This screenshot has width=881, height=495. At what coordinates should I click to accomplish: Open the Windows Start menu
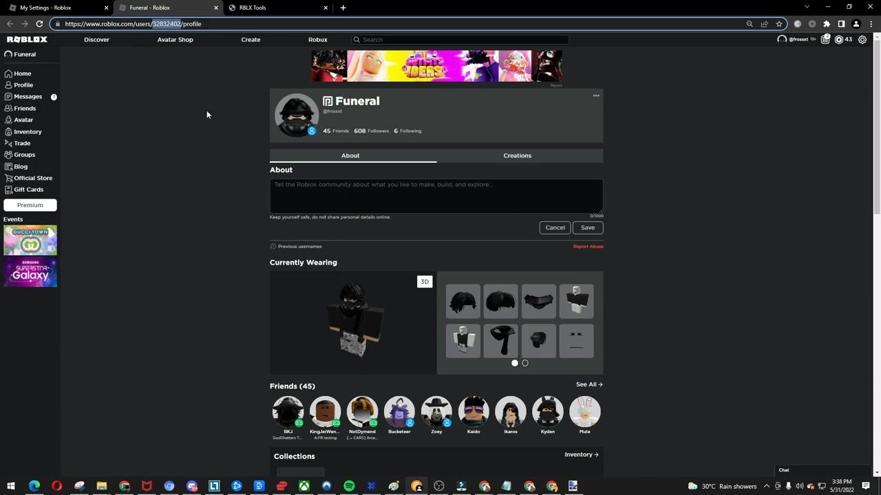(11, 487)
